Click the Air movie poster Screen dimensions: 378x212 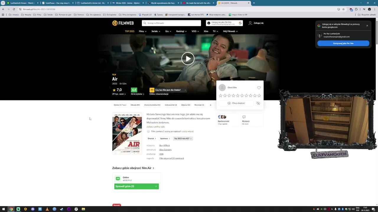click(127, 133)
